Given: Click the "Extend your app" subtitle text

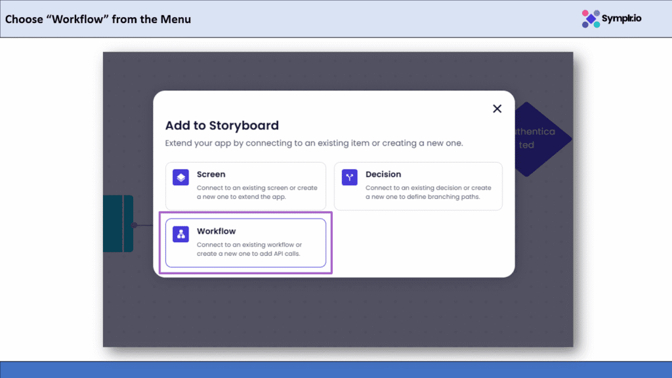Looking at the screenshot, I should coord(314,143).
